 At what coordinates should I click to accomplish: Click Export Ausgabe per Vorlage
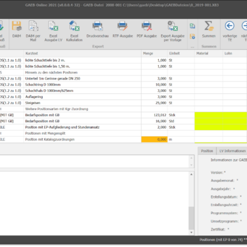tap(173, 31)
